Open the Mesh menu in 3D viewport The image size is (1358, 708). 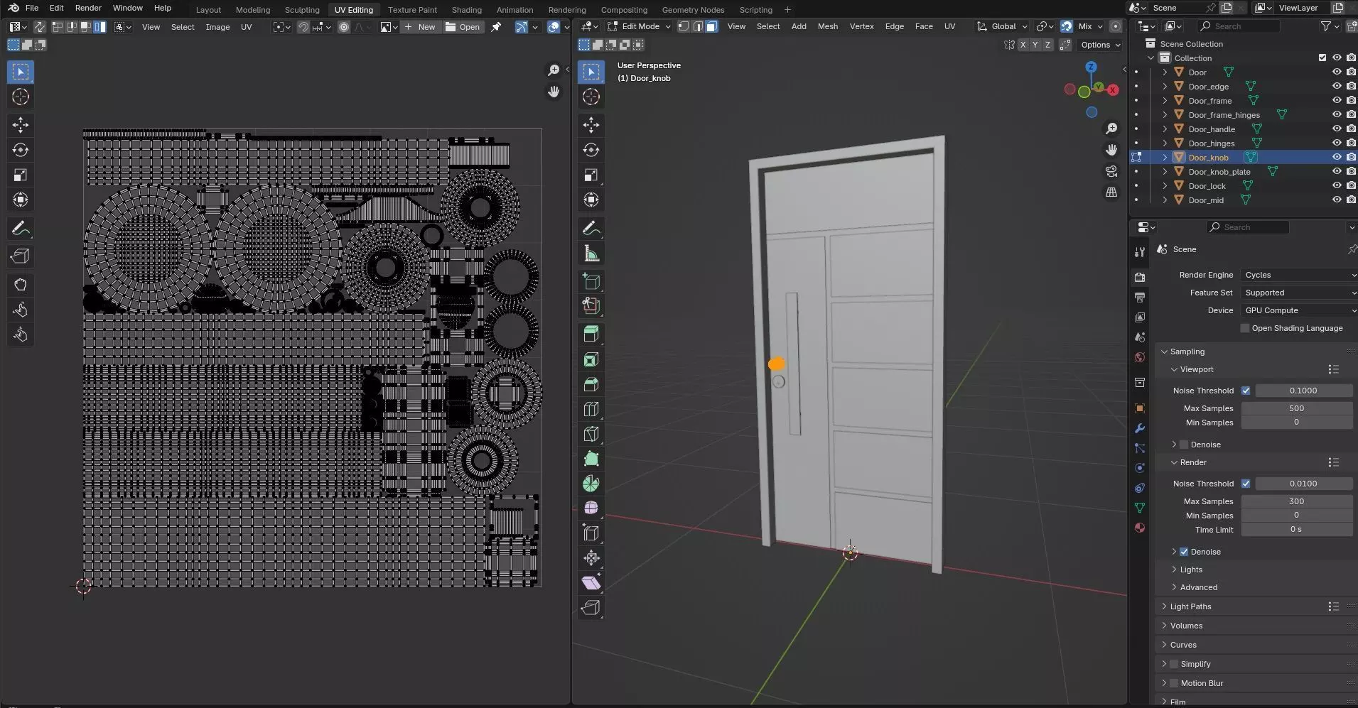coord(827,26)
